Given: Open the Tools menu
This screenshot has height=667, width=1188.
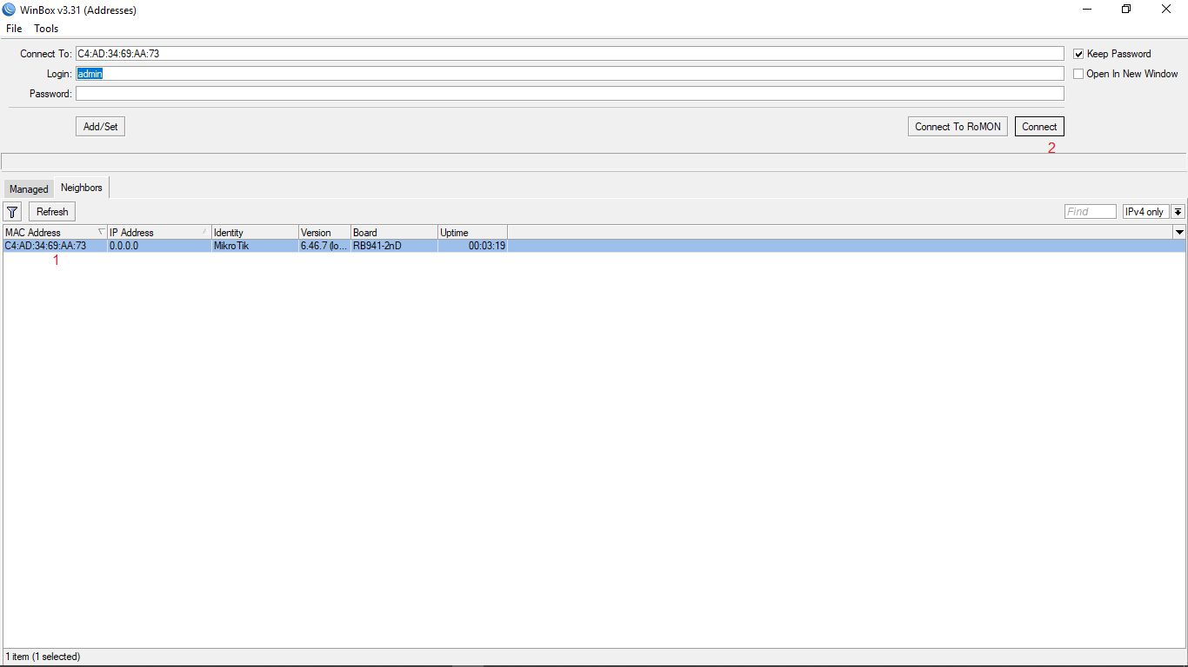Looking at the screenshot, I should point(46,29).
